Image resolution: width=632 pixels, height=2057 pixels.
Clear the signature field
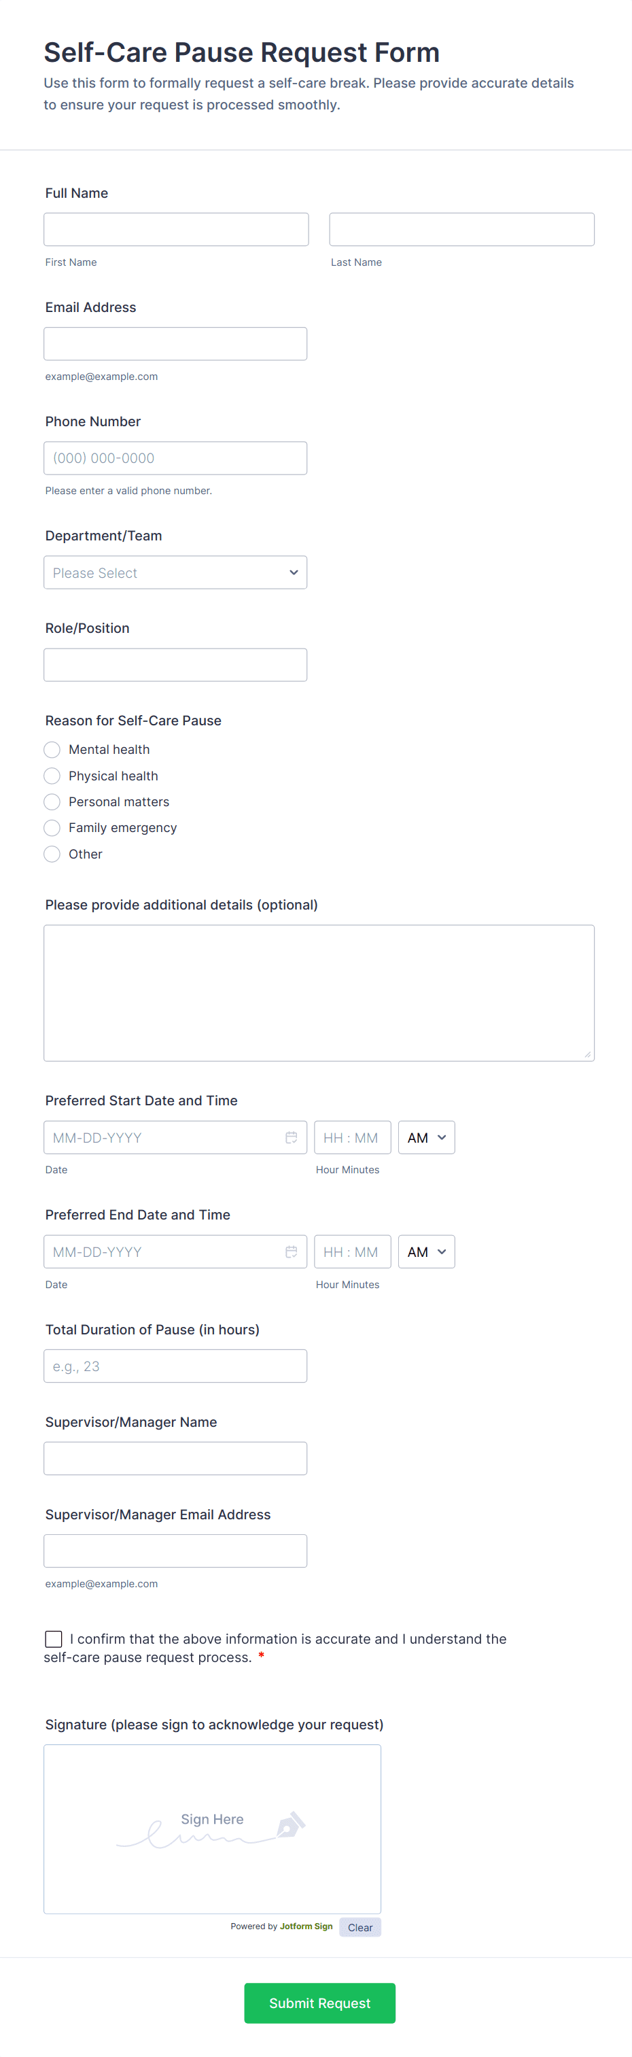(x=360, y=1927)
